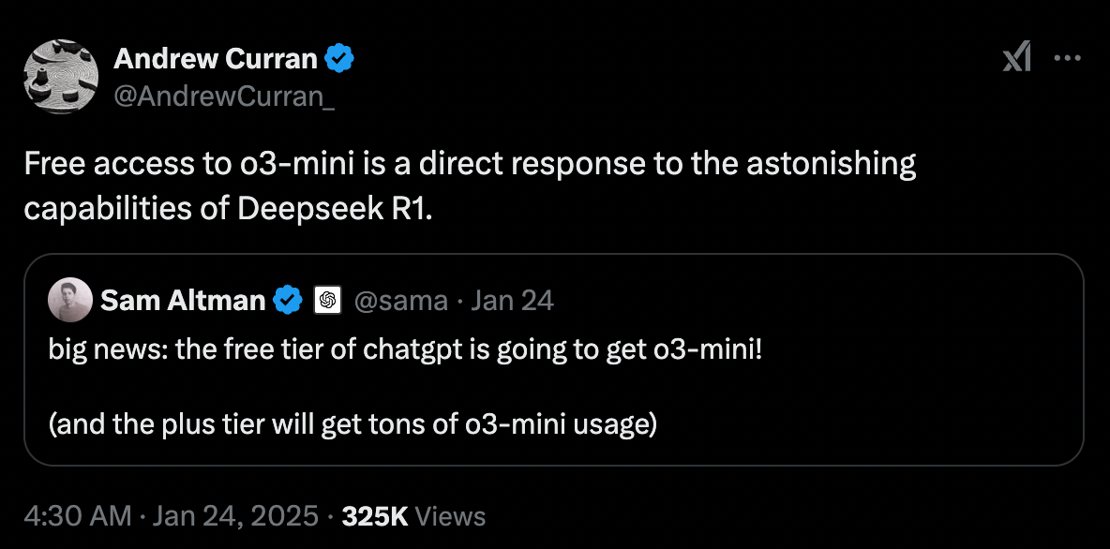This screenshot has height=549, width=1110.
Task: Open the three-dot more options menu
Action: click(x=1067, y=58)
